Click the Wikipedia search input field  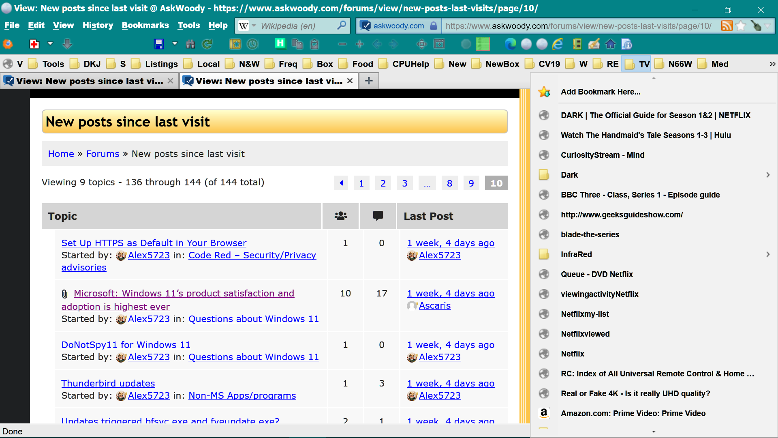click(296, 26)
